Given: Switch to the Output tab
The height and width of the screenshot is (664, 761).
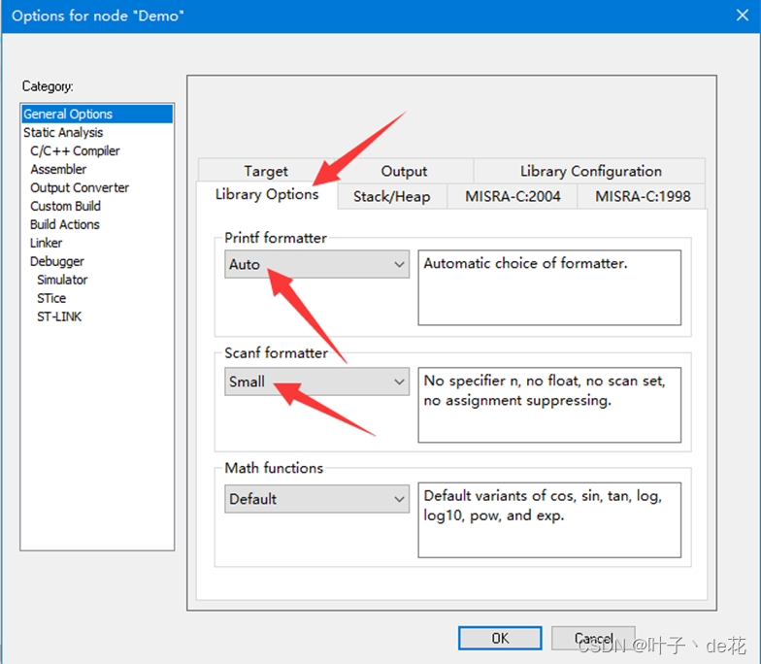Looking at the screenshot, I should [x=404, y=171].
